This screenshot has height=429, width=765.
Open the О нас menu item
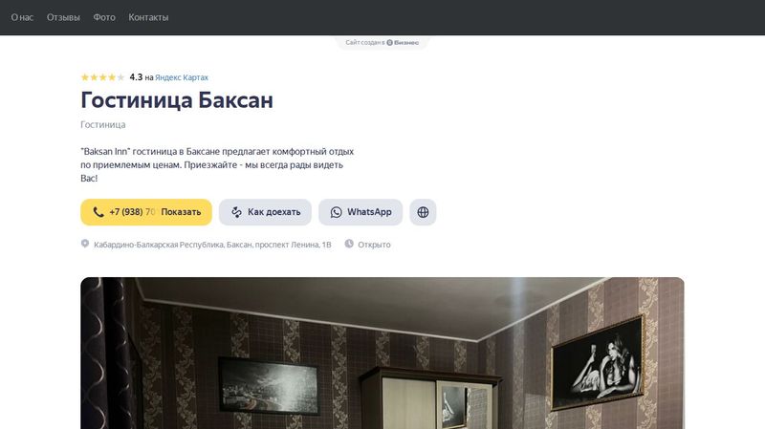point(22,17)
